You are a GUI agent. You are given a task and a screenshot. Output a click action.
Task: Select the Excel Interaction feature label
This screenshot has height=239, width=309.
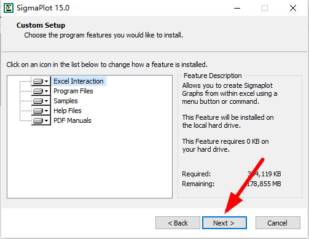click(79, 81)
